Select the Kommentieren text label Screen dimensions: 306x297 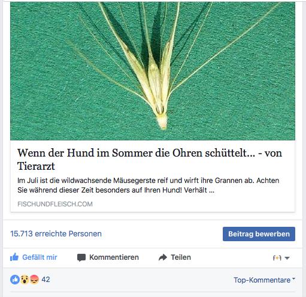[114, 257]
